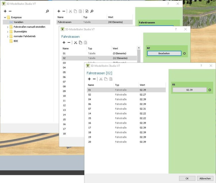Image resolution: width=216 pixels, height=183 pixels.
Task: Select row 01 with {3 Elemente}
Action: point(99,53)
